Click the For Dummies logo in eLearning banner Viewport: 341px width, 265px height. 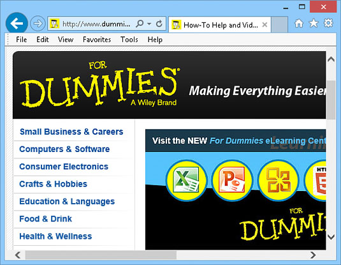click(283, 224)
